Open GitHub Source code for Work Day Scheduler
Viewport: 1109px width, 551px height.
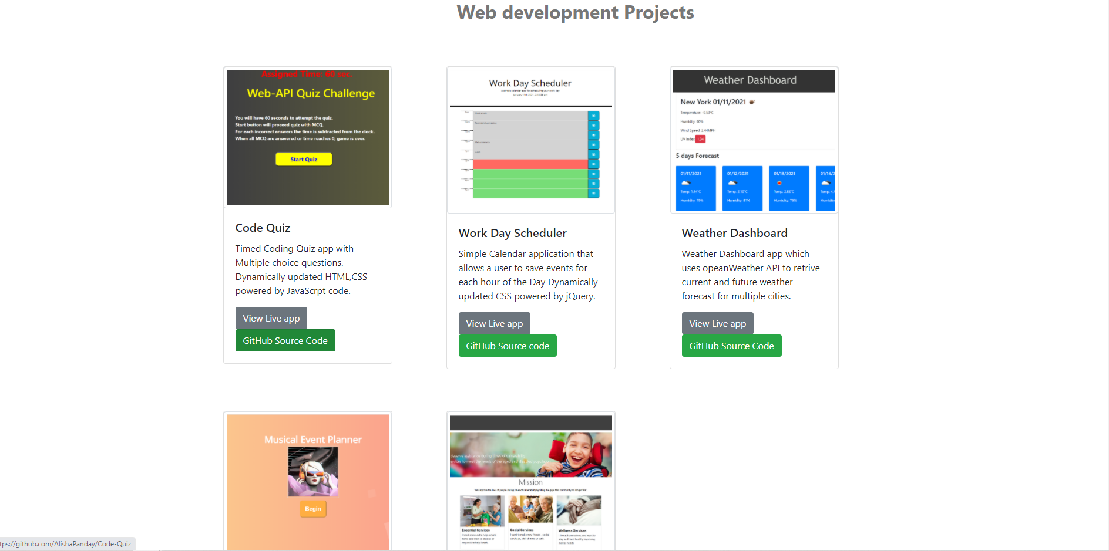point(508,346)
